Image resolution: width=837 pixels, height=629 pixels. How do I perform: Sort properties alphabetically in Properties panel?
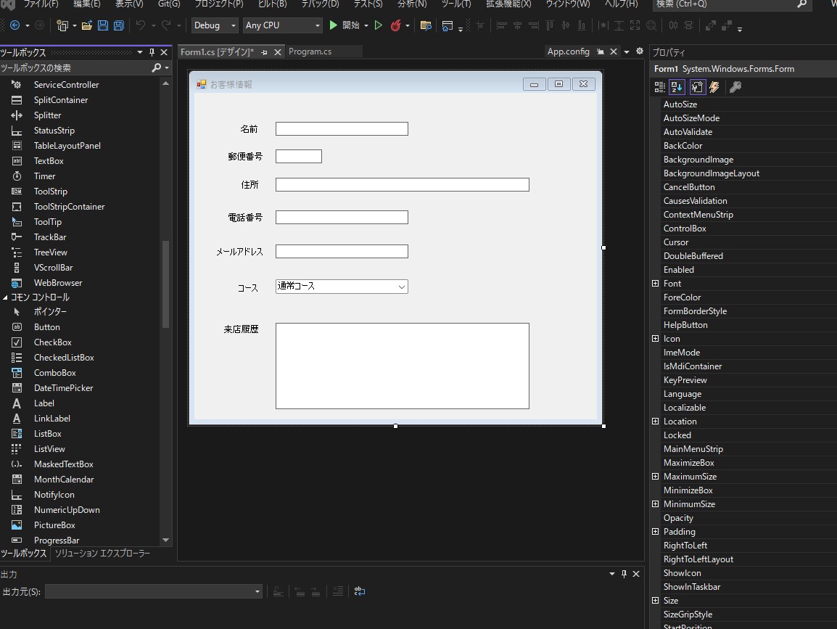[x=677, y=88]
